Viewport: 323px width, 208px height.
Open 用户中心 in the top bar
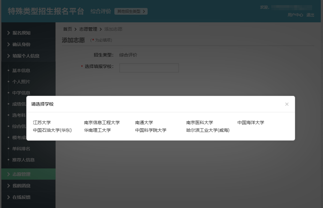296,15
